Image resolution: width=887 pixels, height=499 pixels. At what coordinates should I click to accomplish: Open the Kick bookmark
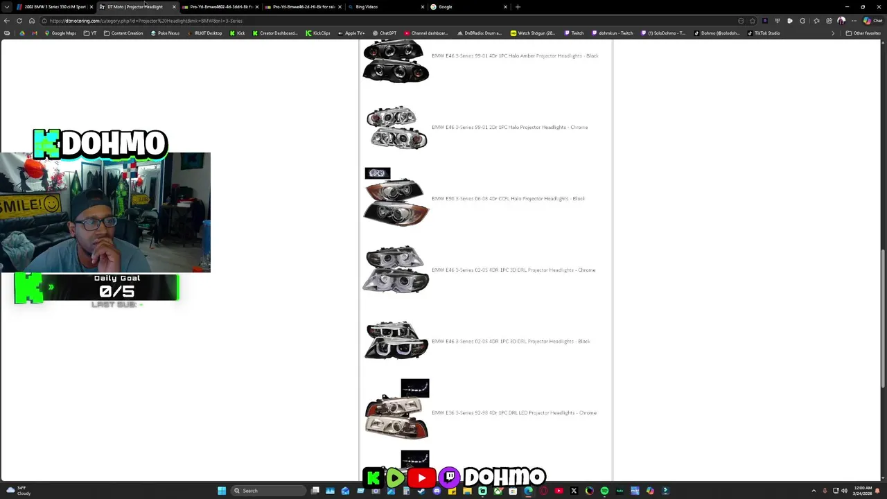238,33
